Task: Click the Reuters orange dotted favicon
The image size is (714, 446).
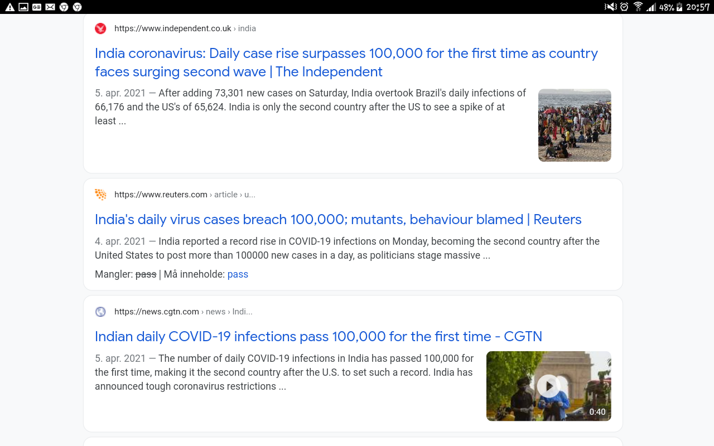Action: click(100, 195)
